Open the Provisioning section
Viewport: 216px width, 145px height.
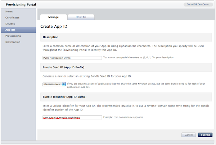pos(13,36)
